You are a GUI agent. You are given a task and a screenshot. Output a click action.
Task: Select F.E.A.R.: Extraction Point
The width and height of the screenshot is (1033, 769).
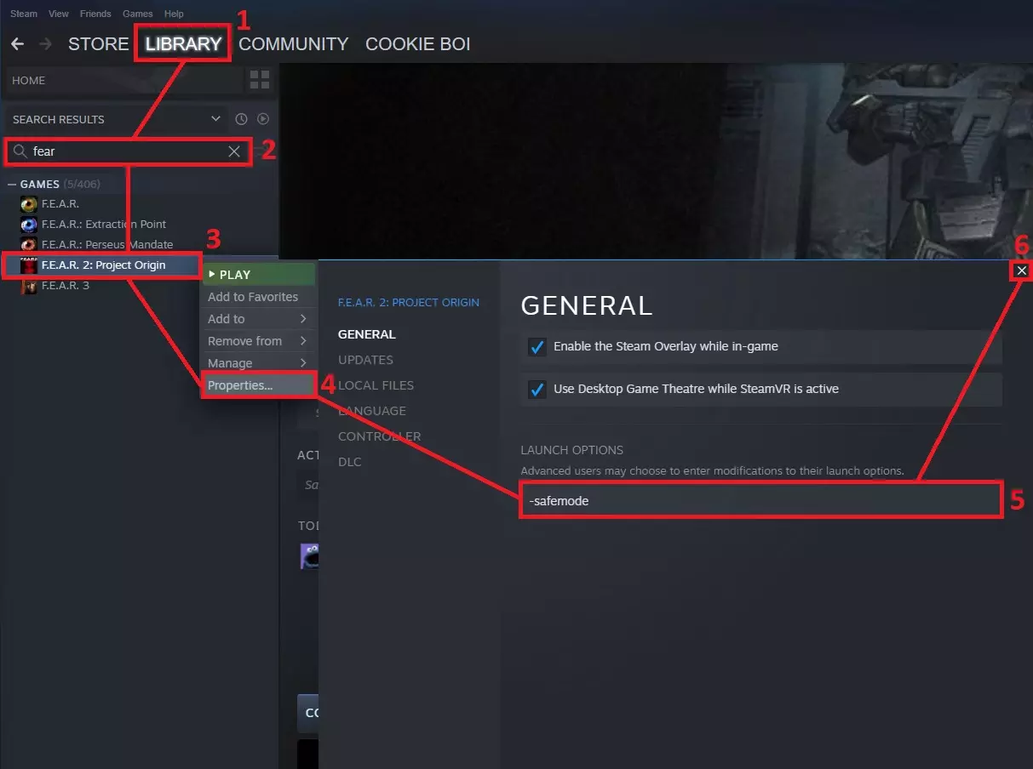104,225
